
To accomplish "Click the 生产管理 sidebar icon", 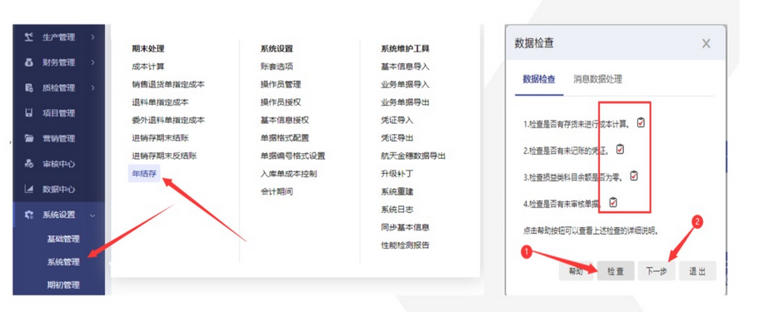I will (x=29, y=37).
